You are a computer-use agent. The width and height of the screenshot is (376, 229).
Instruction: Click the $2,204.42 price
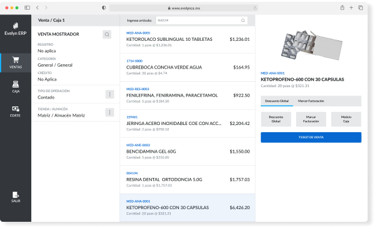pos(240,124)
